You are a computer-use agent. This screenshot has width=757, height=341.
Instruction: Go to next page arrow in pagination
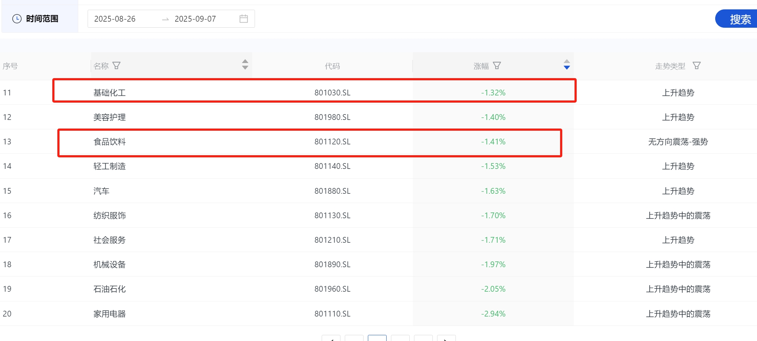click(x=446, y=338)
